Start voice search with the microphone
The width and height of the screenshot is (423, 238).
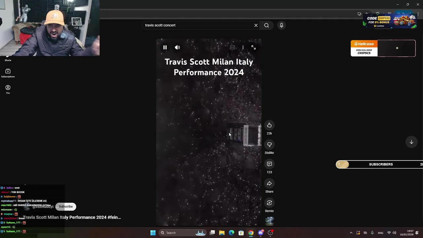coord(282,25)
